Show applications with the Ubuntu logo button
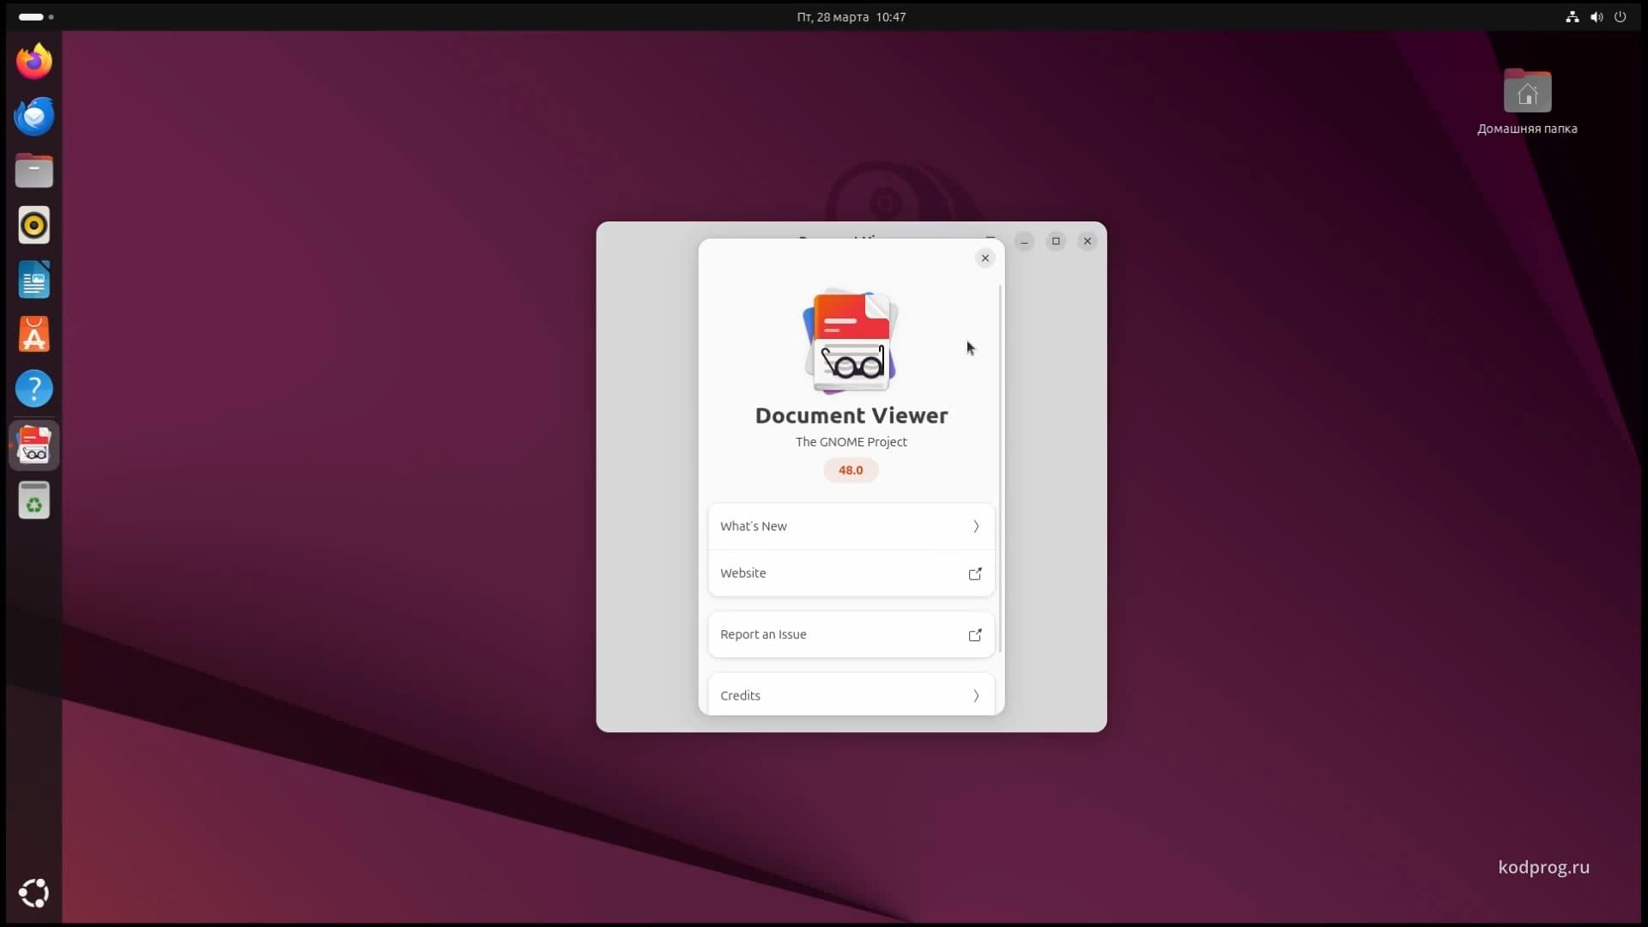Screen dimensions: 1648x927 pyautogui.click(x=34, y=894)
